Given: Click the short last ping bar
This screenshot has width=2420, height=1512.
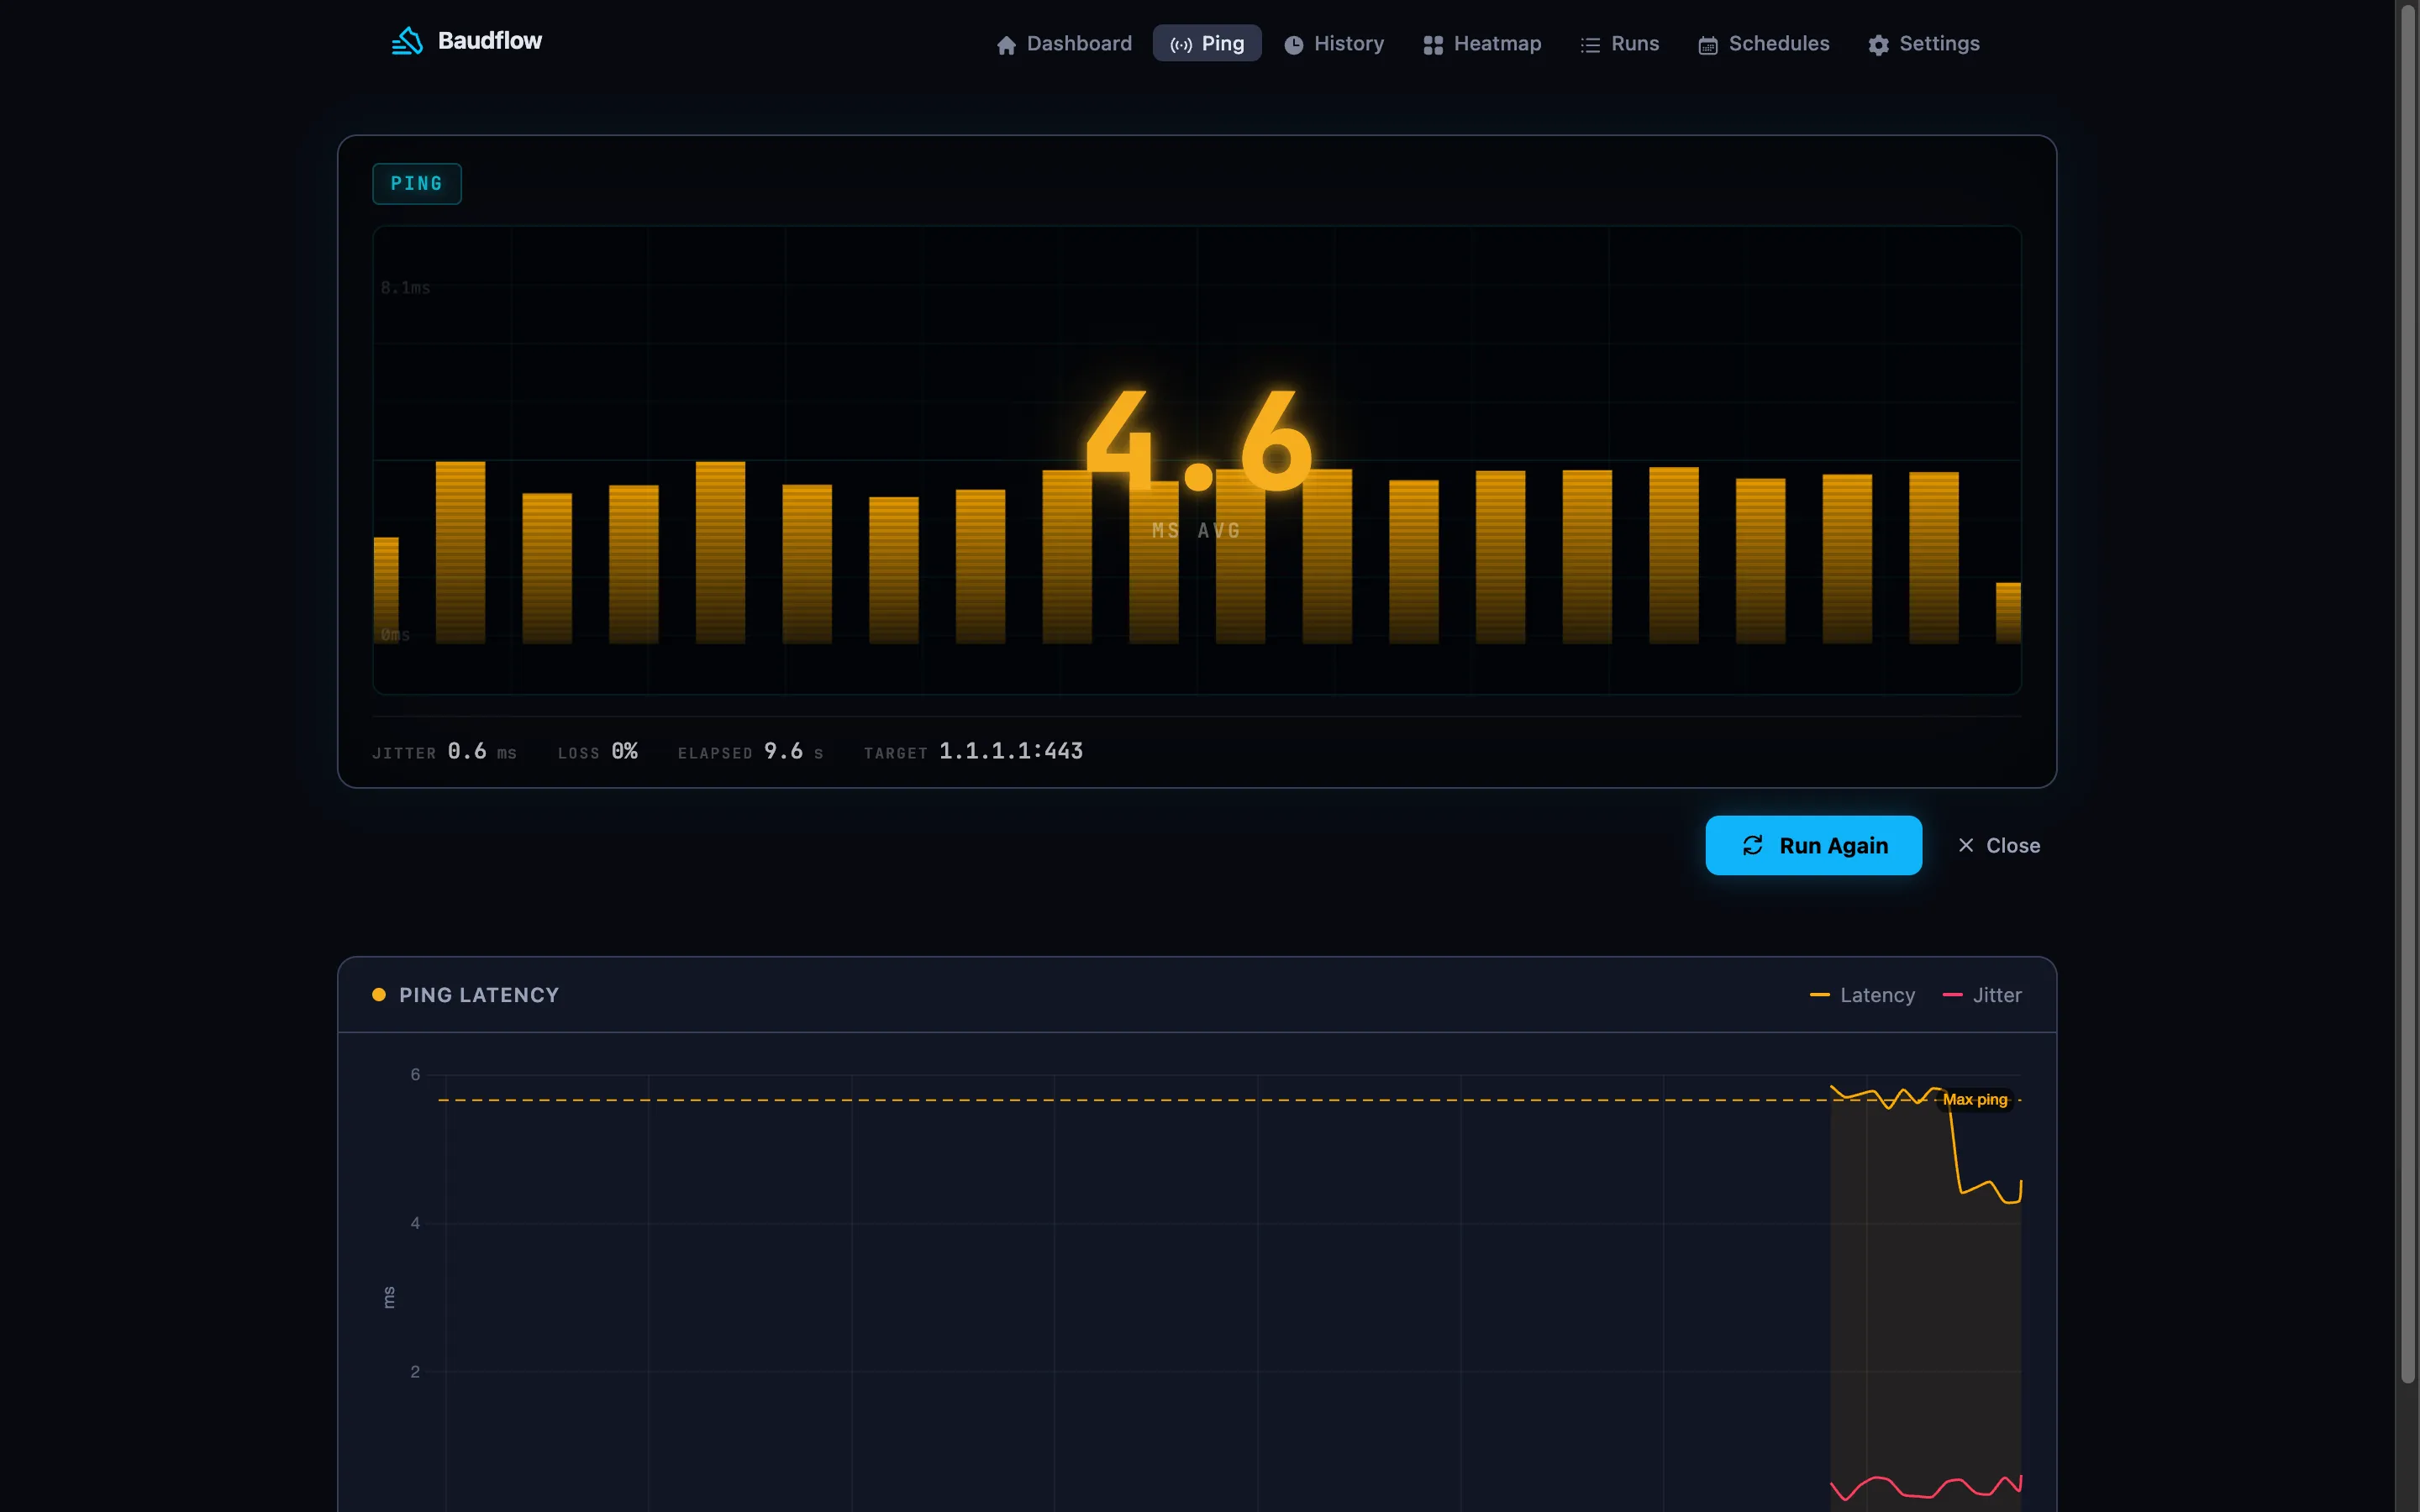Looking at the screenshot, I should click(2008, 613).
